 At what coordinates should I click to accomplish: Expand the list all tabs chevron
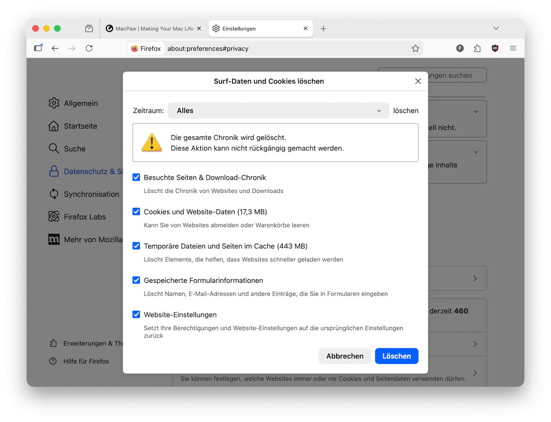click(x=496, y=29)
